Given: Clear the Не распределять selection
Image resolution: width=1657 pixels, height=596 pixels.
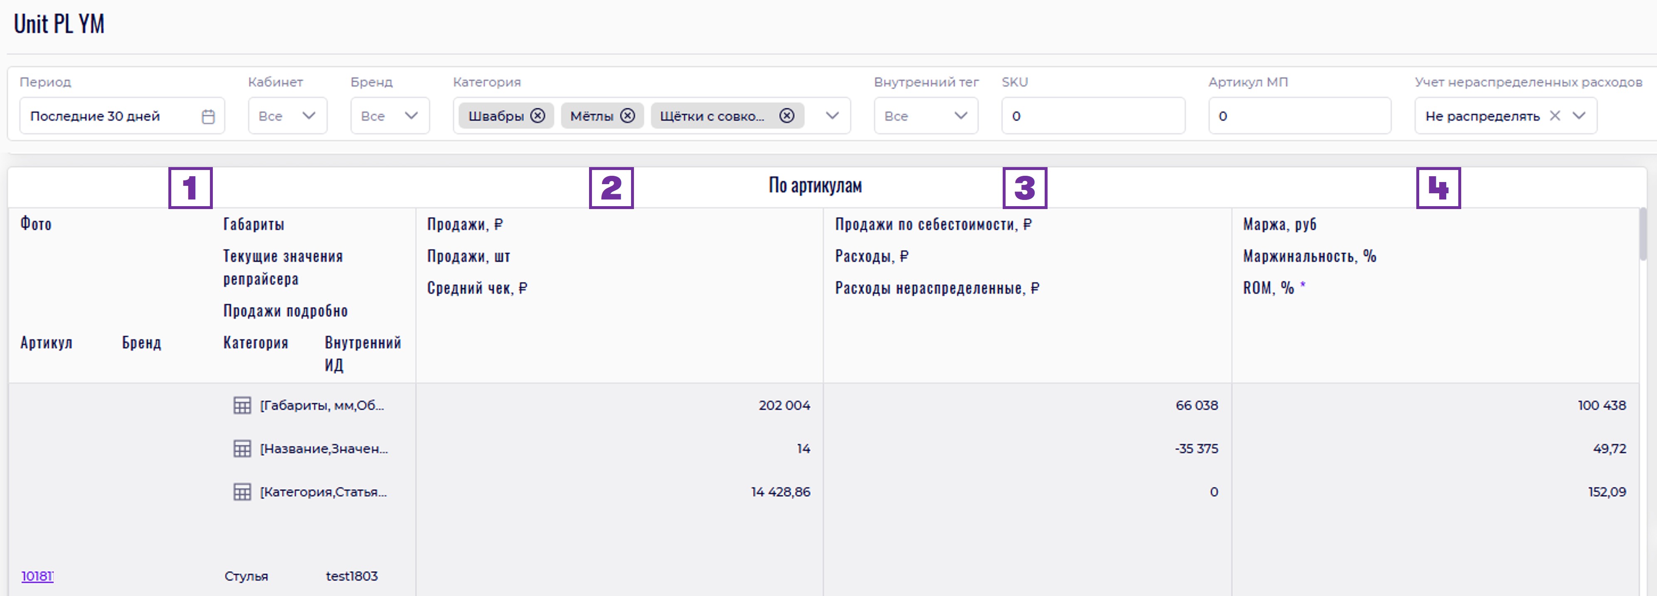Looking at the screenshot, I should 1555,116.
